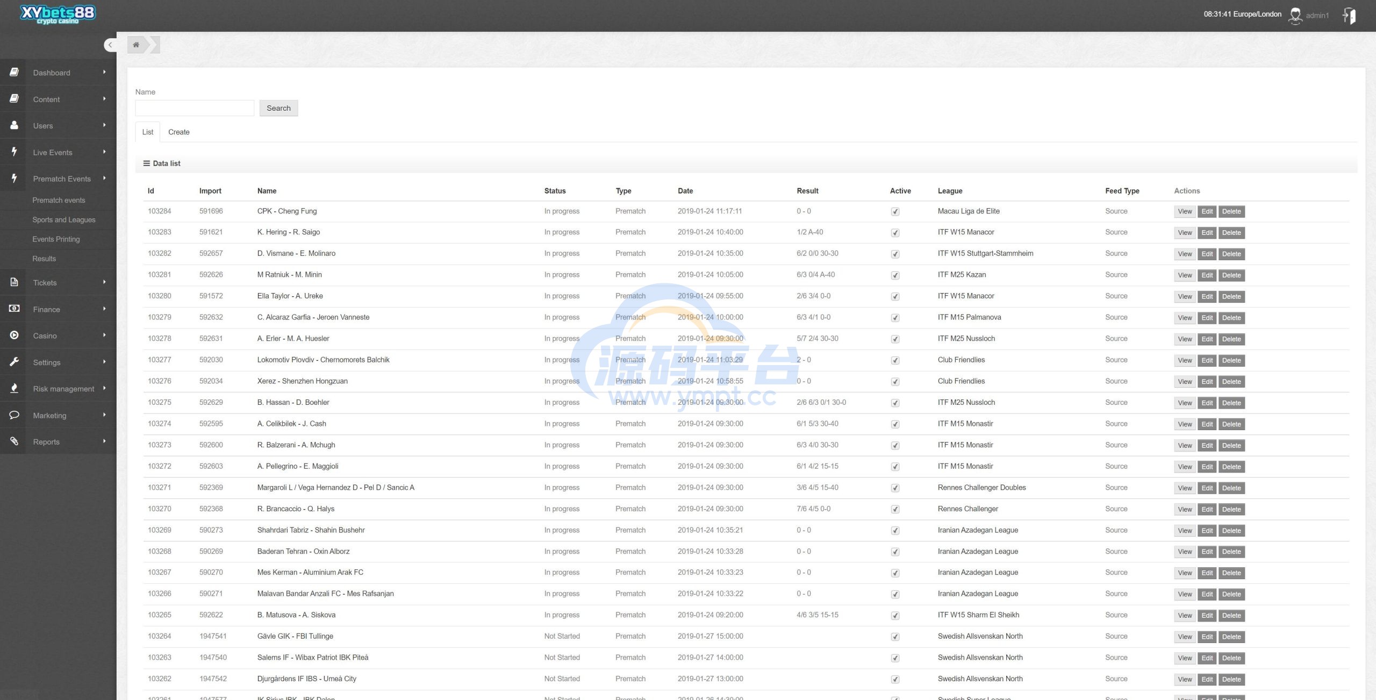Click the admin1 user avatar icon

1295,16
